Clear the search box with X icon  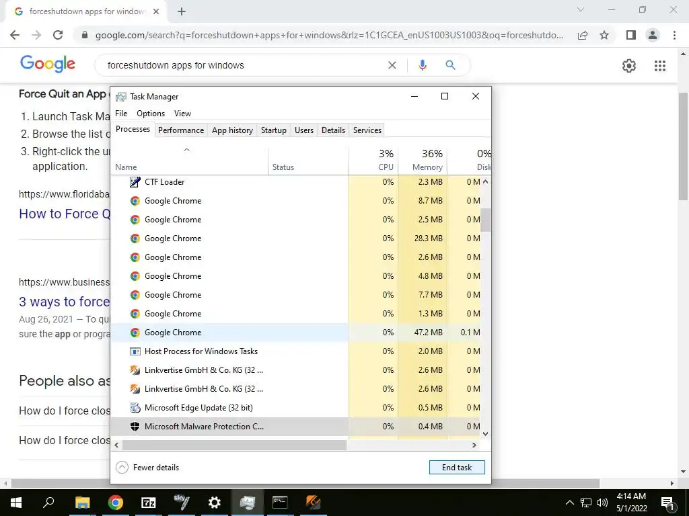tap(392, 65)
